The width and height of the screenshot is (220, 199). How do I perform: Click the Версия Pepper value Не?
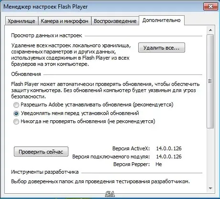(159, 164)
